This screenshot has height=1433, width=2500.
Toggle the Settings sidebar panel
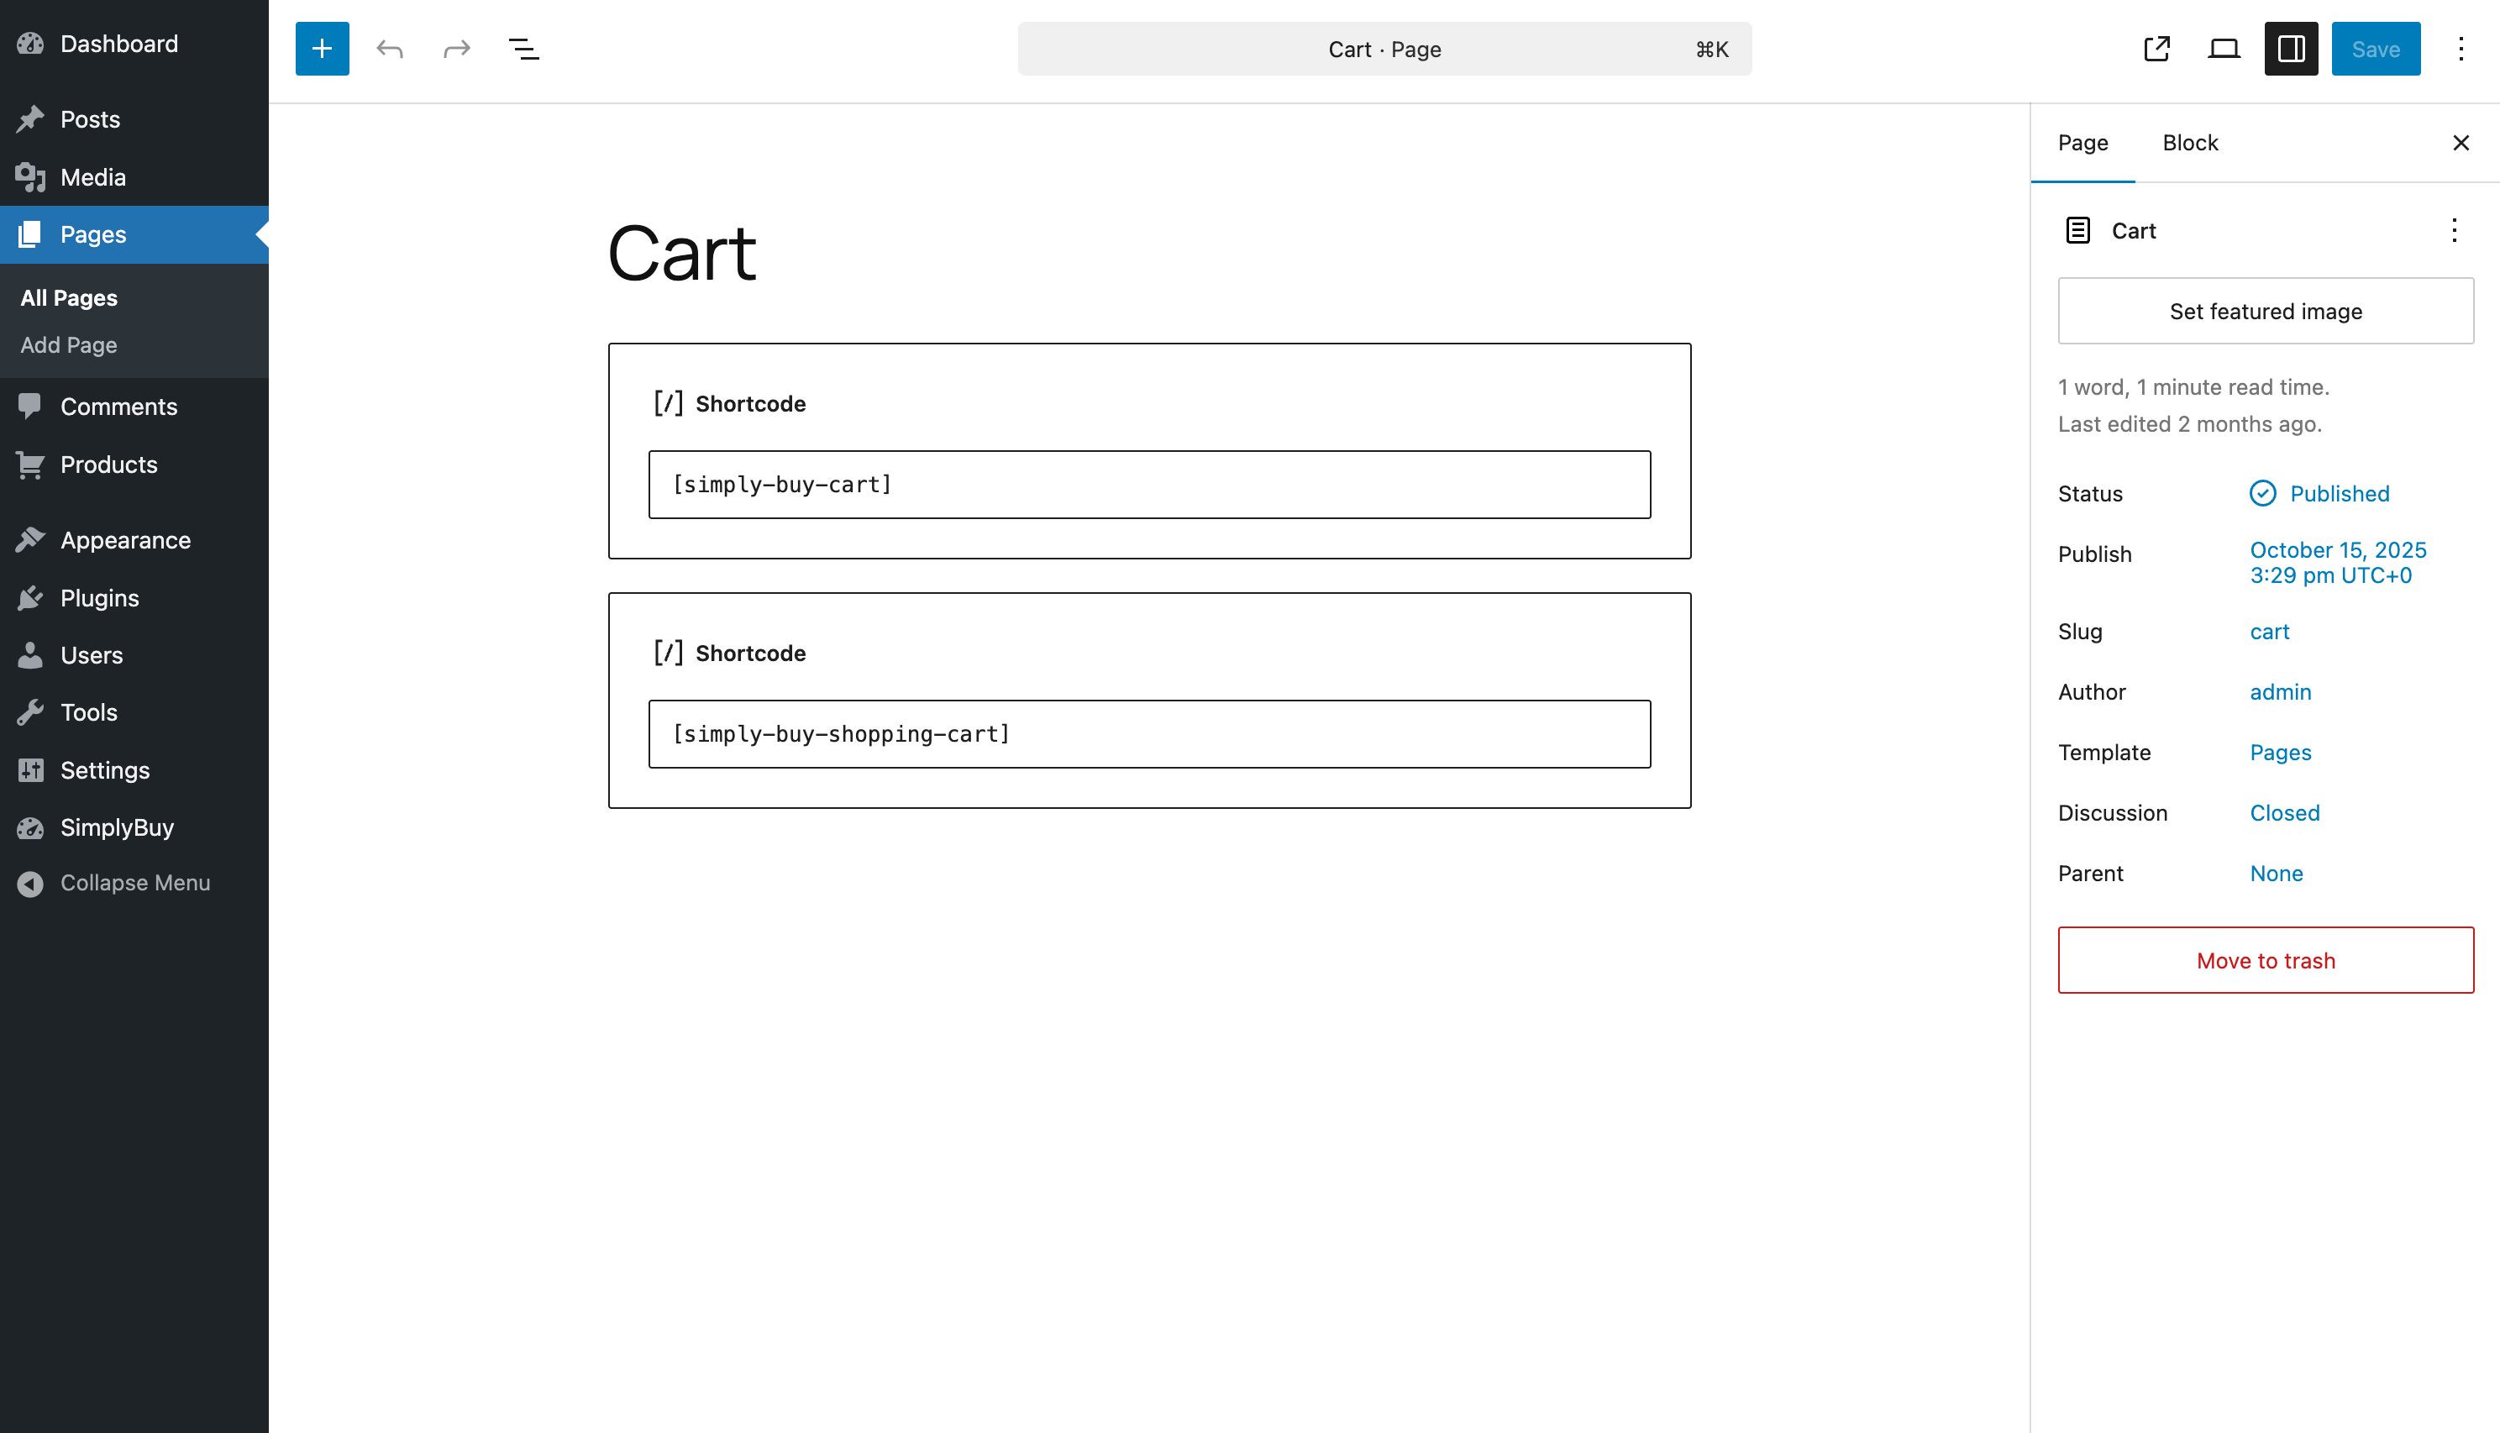(2290, 48)
